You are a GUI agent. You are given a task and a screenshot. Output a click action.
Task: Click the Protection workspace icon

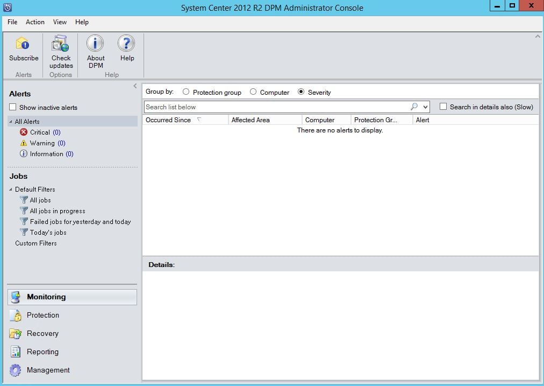[x=16, y=315]
